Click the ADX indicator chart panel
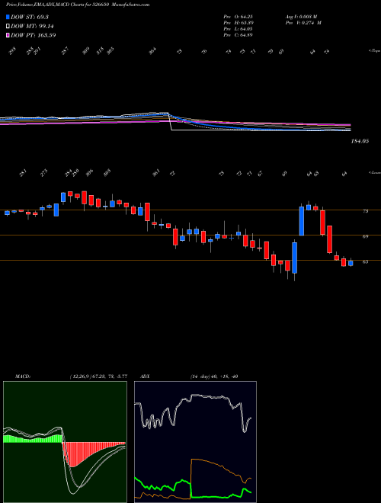Image resolution: width=381 pixels, height=503 pixels. [195, 442]
